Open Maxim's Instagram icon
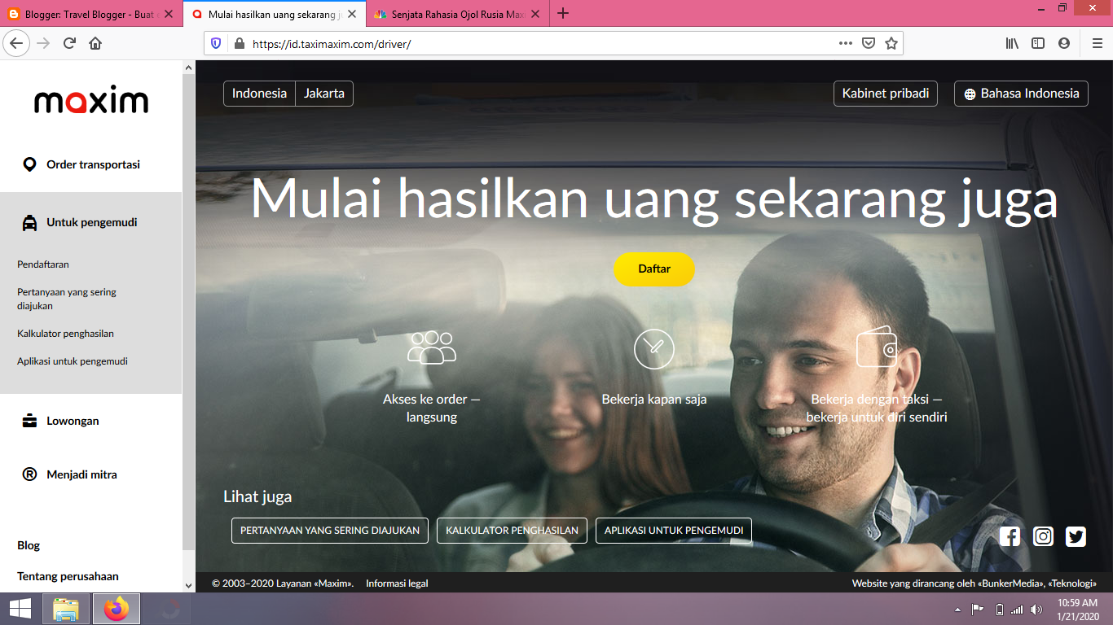This screenshot has width=1113, height=625. pos(1043,536)
